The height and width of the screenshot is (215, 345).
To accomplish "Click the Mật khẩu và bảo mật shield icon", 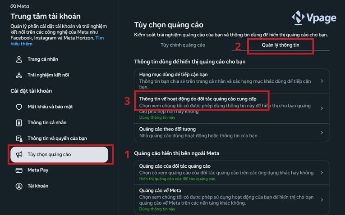I will [x=19, y=107].
